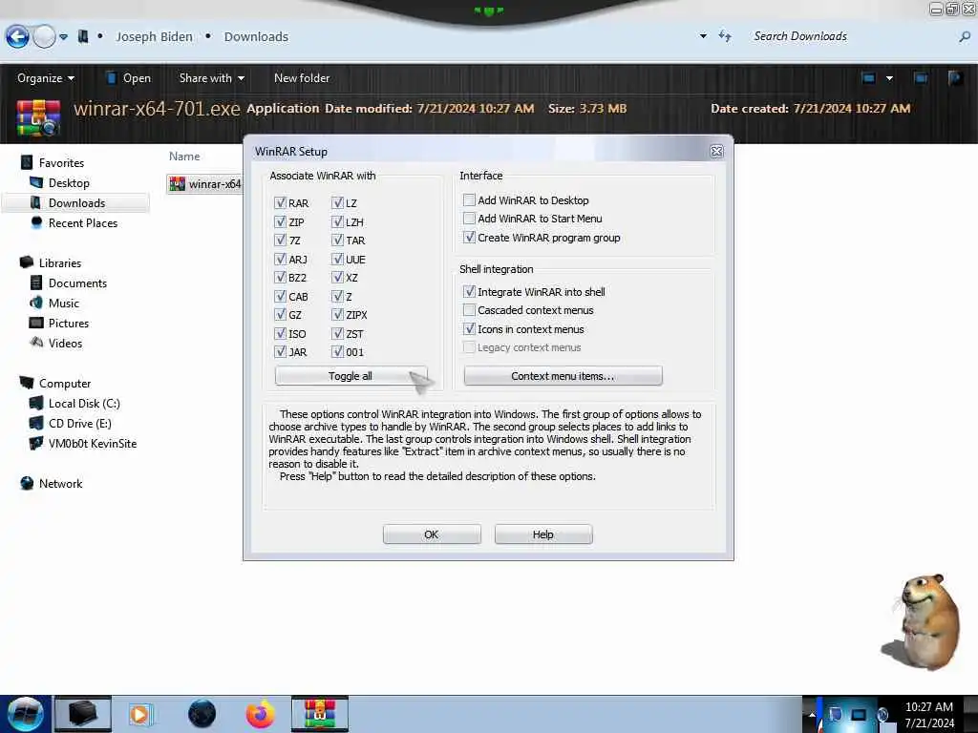Click the search magnifier icon
The width and height of the screenshot is (978, 733).
pyautogui.click(x=965, y=37)
